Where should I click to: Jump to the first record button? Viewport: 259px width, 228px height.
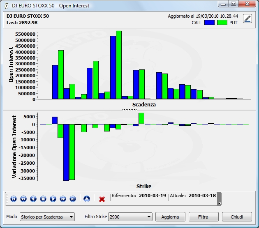tap(14, 199)
